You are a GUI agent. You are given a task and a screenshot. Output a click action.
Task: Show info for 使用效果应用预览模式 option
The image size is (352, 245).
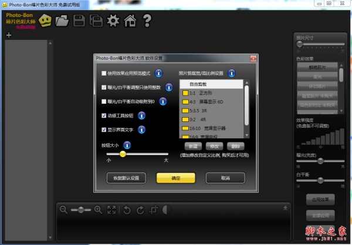point(158,73)
